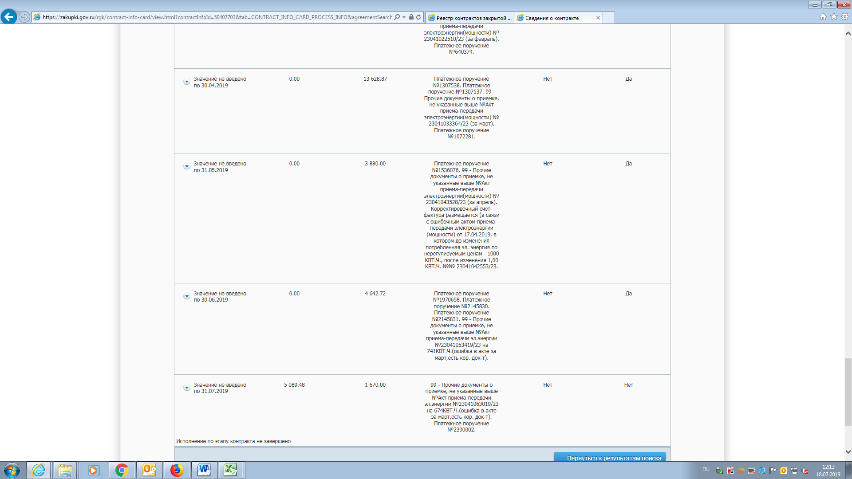Viewport: 852px width, 479px height.
Task: Expand the row dated 30.04.2019
Action: (187, 82)
